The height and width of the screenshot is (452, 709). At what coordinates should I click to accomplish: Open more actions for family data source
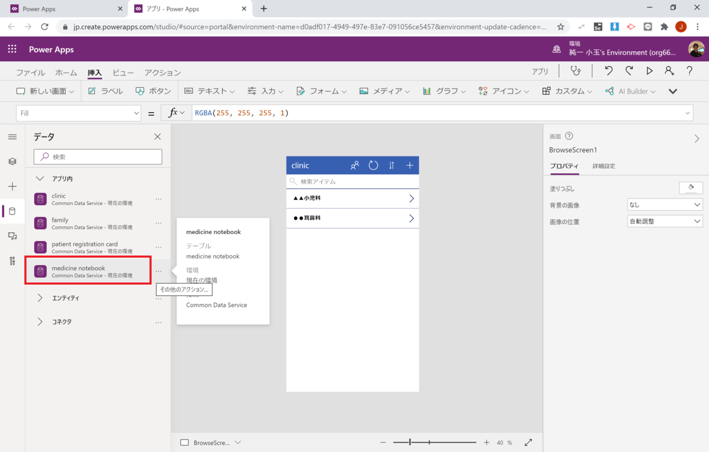(158, 223)
